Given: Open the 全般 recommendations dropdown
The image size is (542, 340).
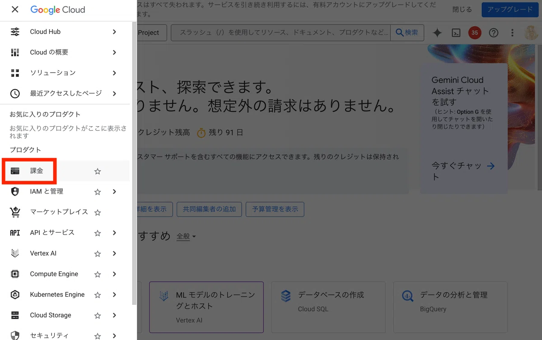Looking at the screenshot, I should [x=186, y=236].
